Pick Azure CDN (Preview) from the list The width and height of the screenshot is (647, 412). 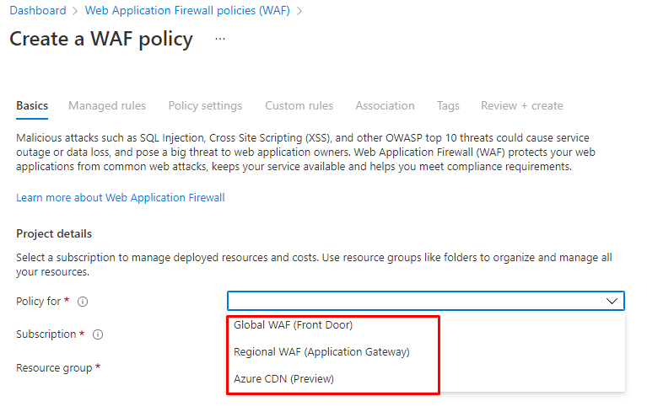coord(283,379)
